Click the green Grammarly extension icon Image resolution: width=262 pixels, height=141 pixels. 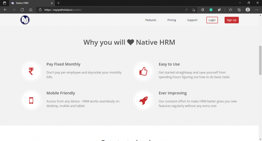pyautogui.click(x=211, y=10)
